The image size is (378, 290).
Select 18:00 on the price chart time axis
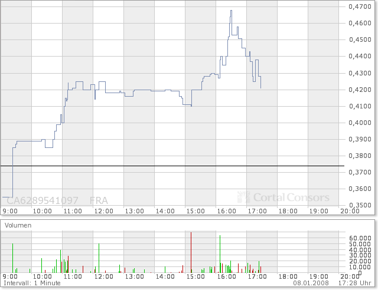coord(288,211)
